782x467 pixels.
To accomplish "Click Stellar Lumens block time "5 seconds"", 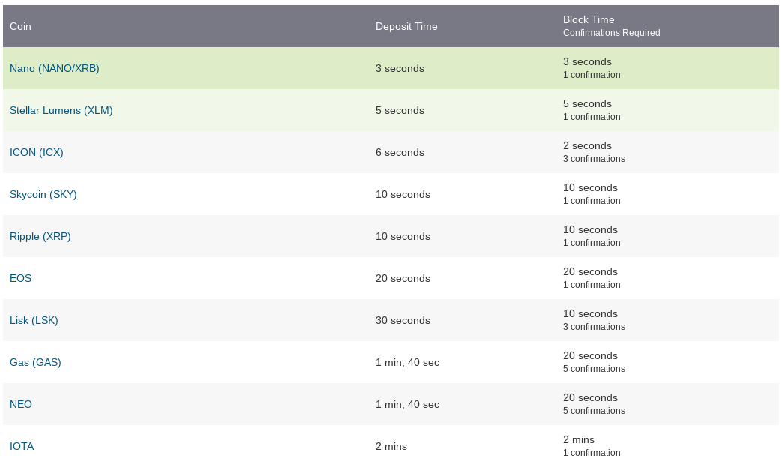I will (587, 103).
